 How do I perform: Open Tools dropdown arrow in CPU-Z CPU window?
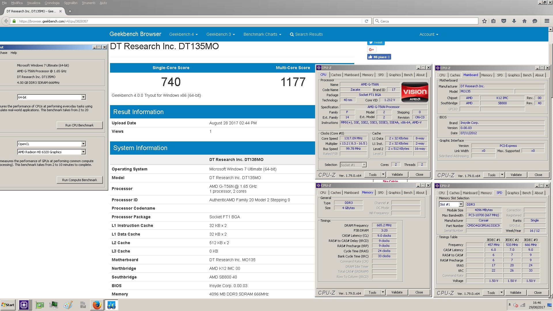pos(383,175)
